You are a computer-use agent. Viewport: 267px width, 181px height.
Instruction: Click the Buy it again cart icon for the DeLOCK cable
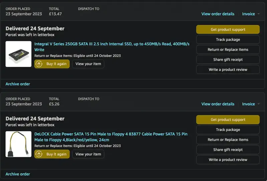tap(39, 154)
